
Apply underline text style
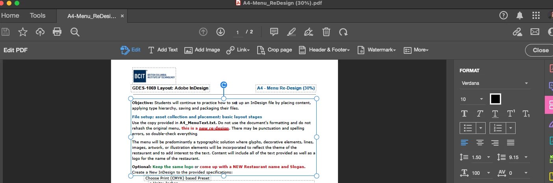coord(495,113)
